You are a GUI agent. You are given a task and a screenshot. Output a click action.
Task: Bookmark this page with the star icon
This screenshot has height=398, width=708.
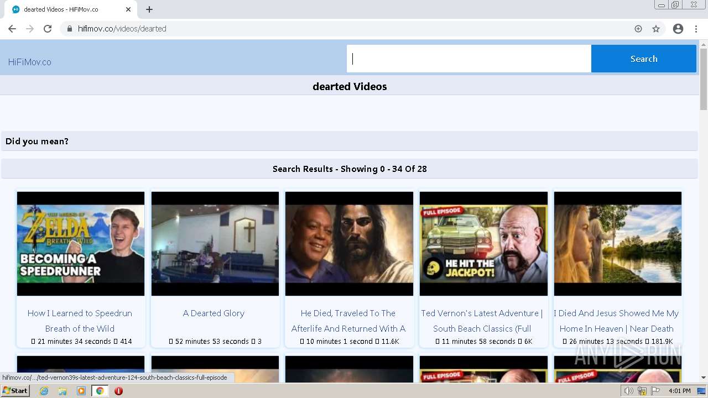tap(656, 29)
